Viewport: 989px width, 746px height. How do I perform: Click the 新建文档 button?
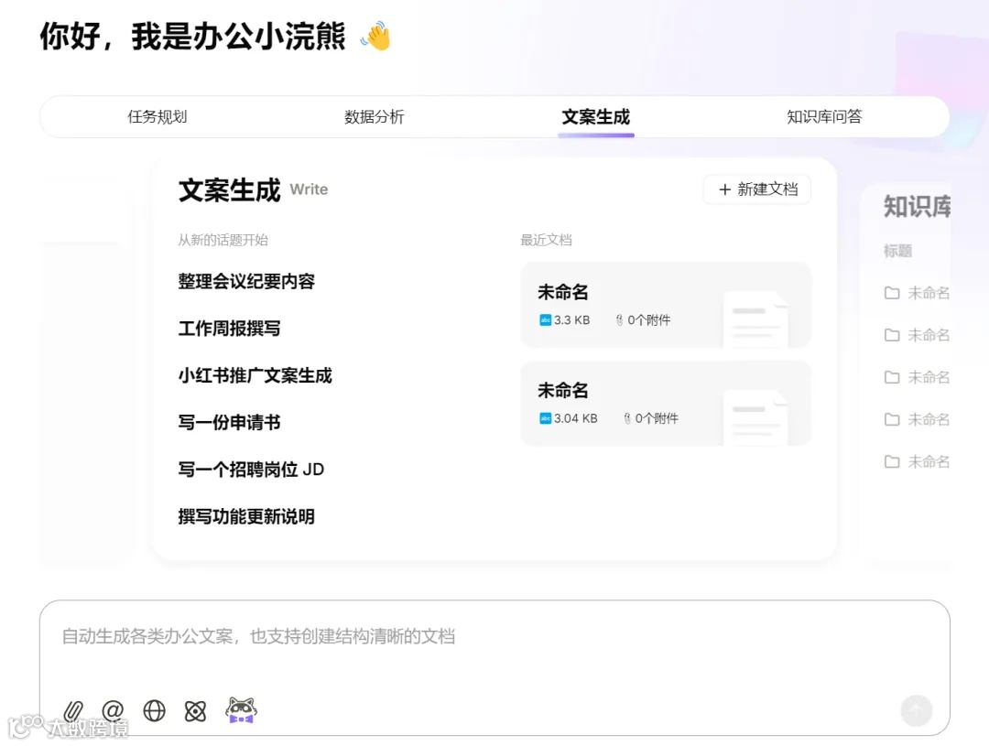[757, 189]
